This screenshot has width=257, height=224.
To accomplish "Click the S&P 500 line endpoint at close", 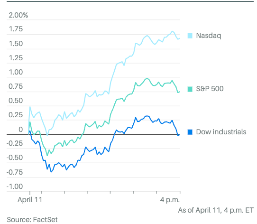I will pyautogui.click(x=180, y=92).
